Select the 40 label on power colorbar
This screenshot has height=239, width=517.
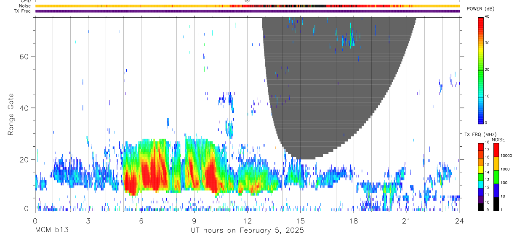[x=488, y=16]
